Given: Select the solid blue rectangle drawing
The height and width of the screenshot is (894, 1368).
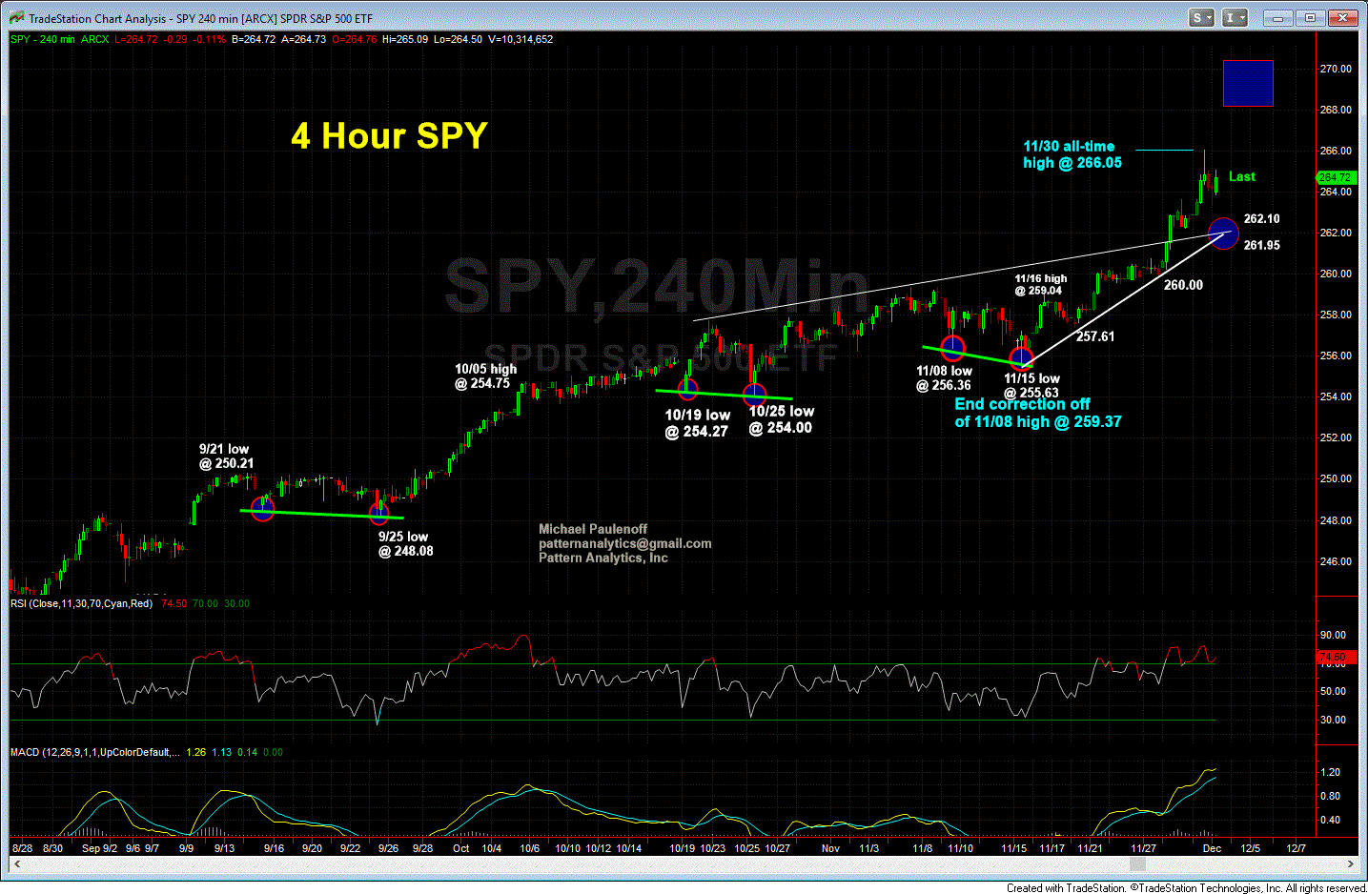Looking at the screenshot, I should point(1248,83).
